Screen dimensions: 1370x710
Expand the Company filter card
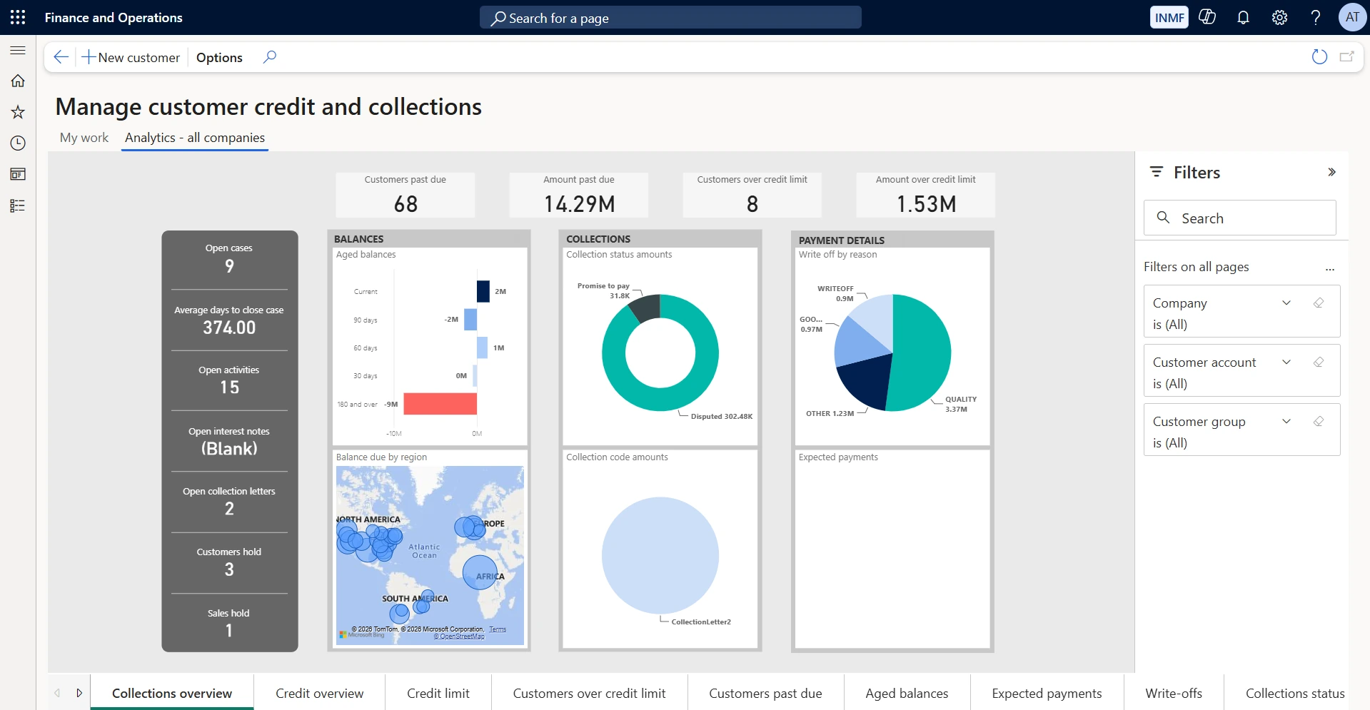(1286, 303)
